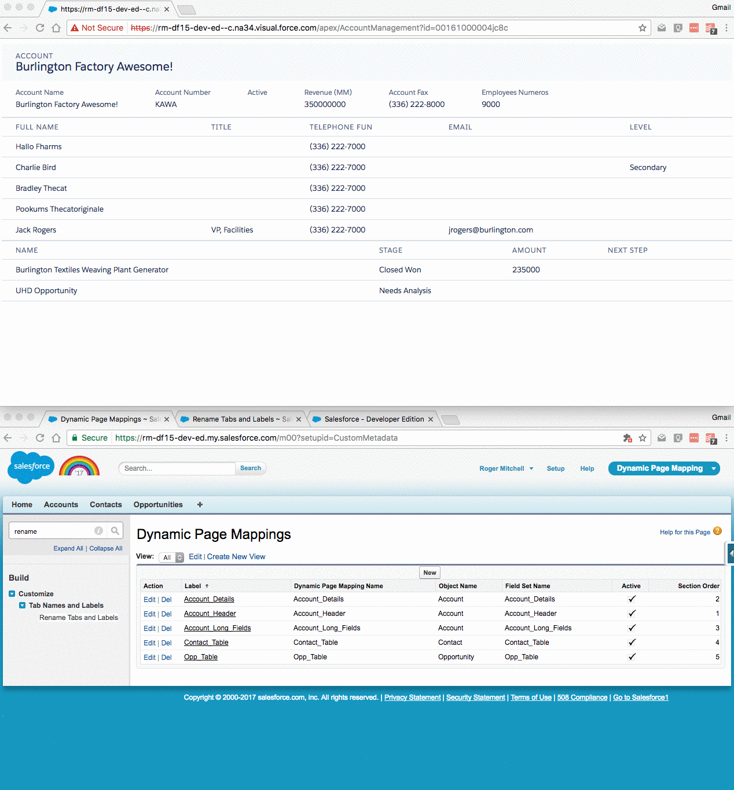Open the Home tab
The width and height of the screenshot is (734, 790).
point(22,504)
